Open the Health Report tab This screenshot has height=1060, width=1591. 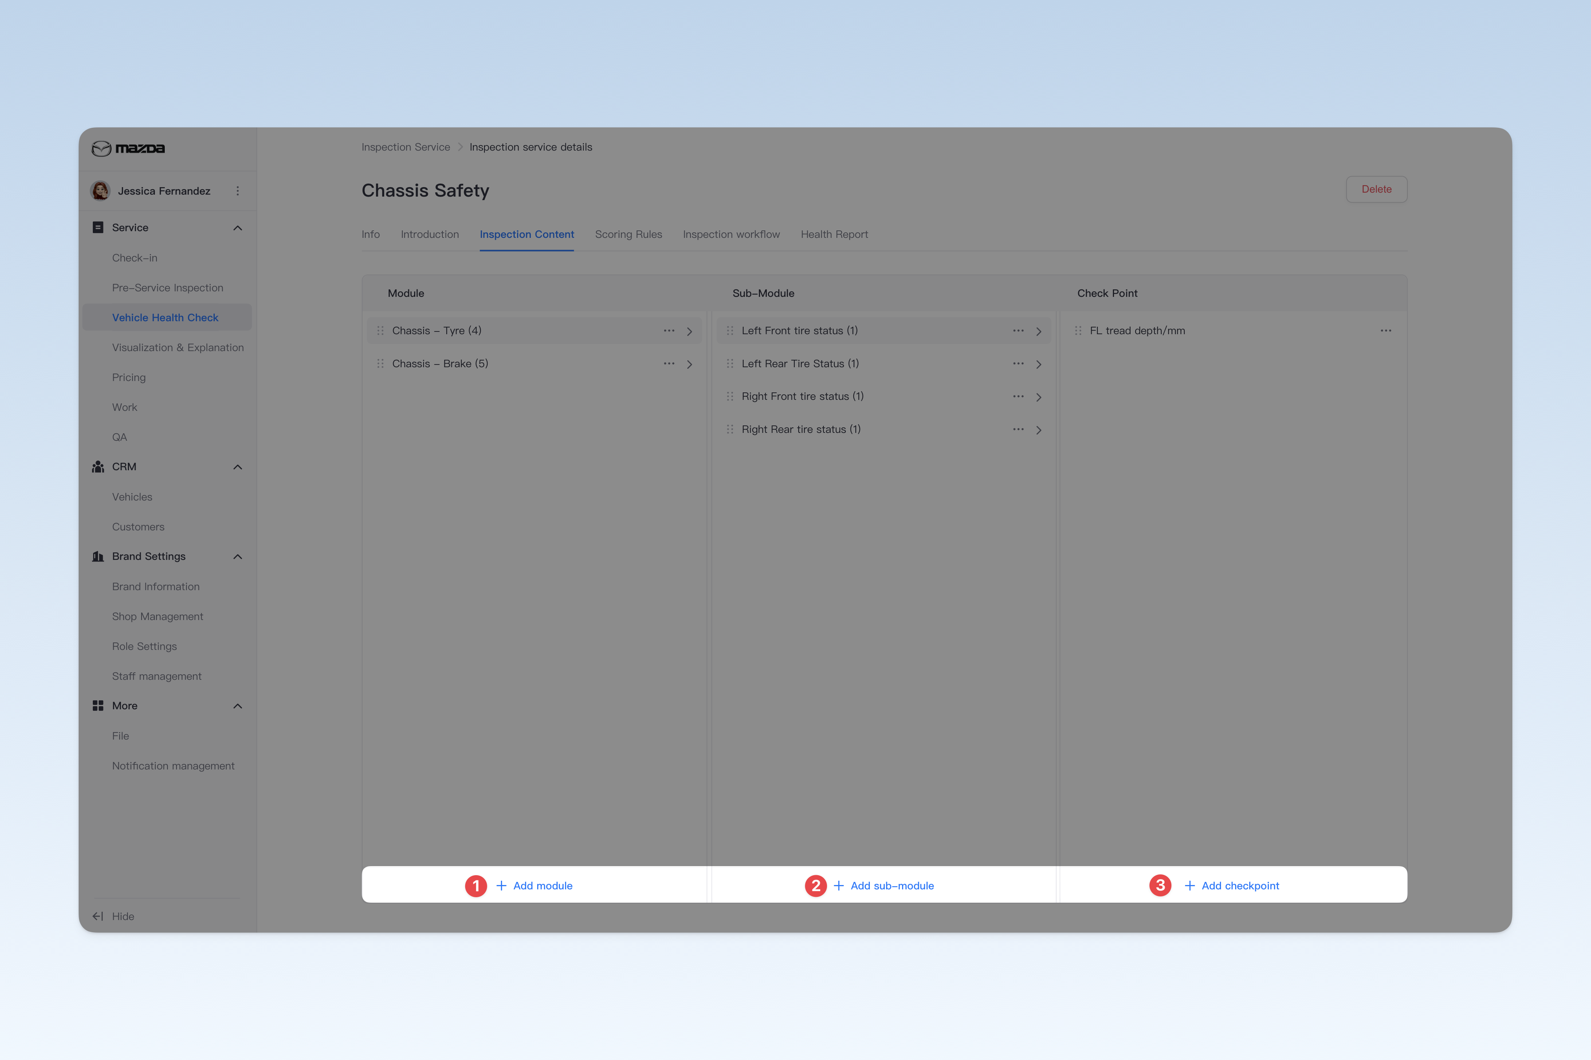point(834,234)
